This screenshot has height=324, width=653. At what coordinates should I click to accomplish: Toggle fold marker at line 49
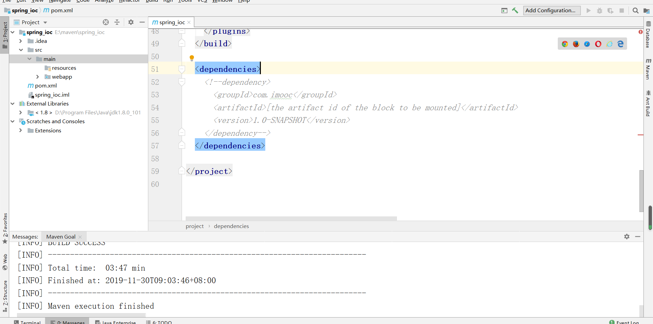click(182, 43)
